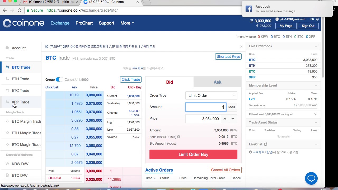338x190 pixels.
Task: Open the LiveChat external link icon
Action: 266,144
